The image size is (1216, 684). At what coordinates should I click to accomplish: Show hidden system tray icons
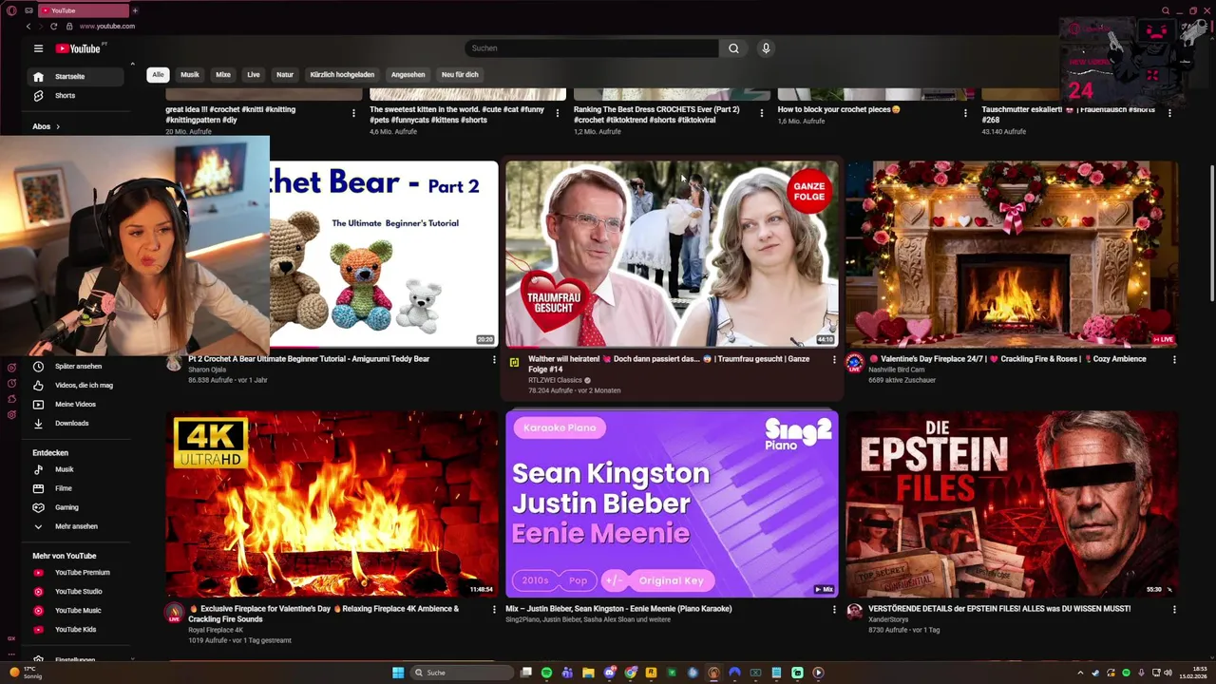[x=1080, y=673]
